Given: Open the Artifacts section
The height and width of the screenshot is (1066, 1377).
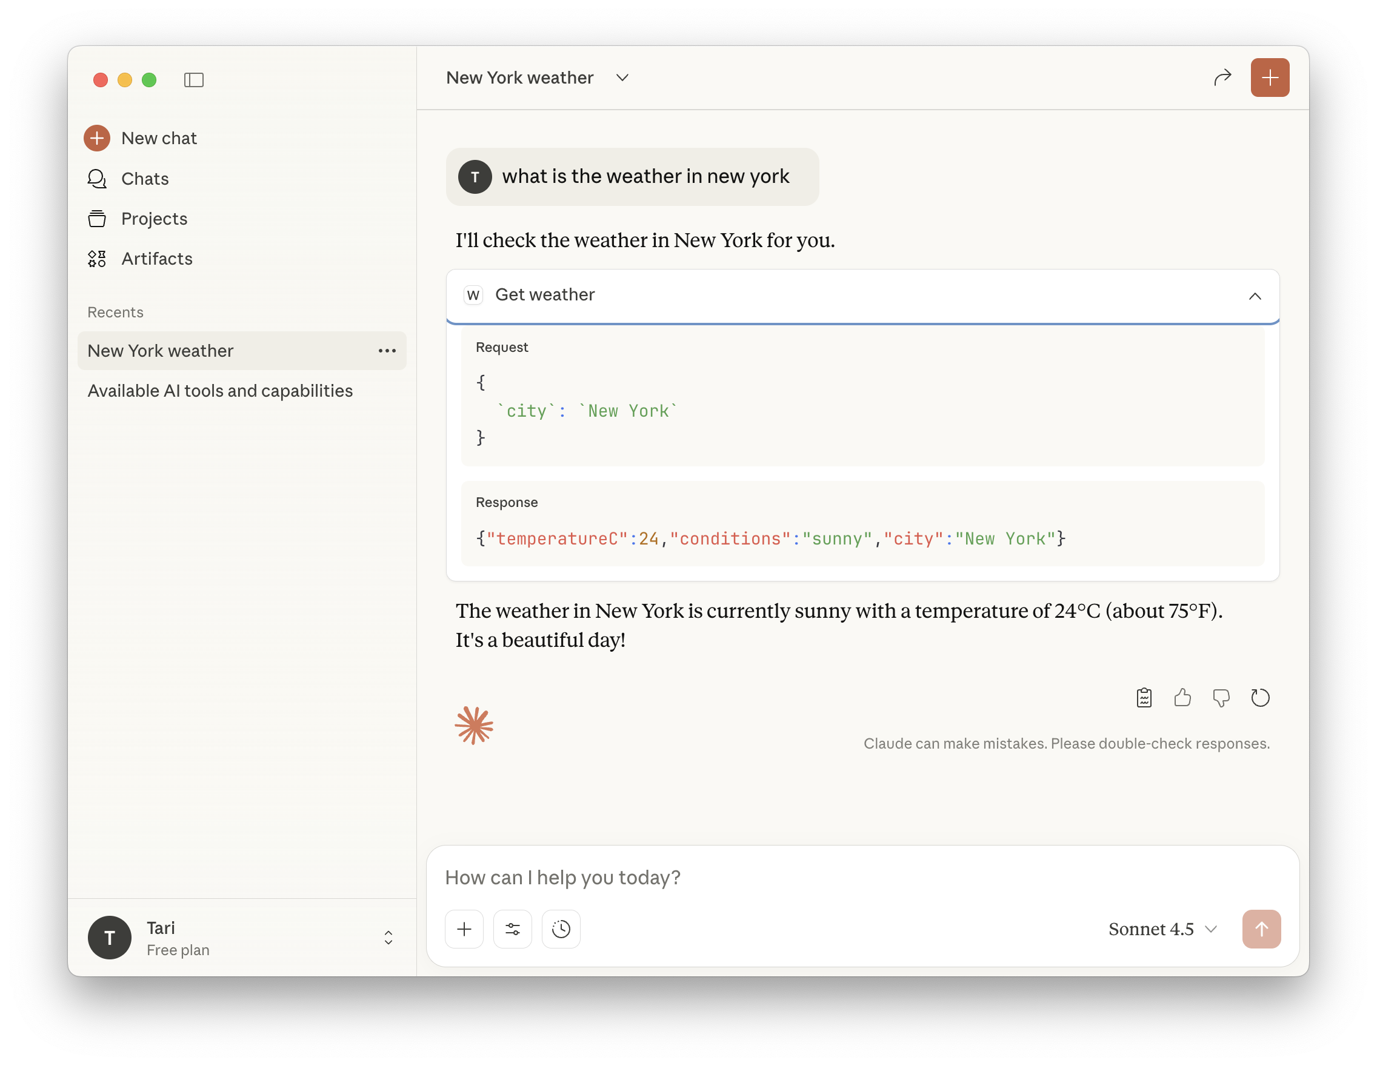Looking at the screenshot, I should pos(156,259).
